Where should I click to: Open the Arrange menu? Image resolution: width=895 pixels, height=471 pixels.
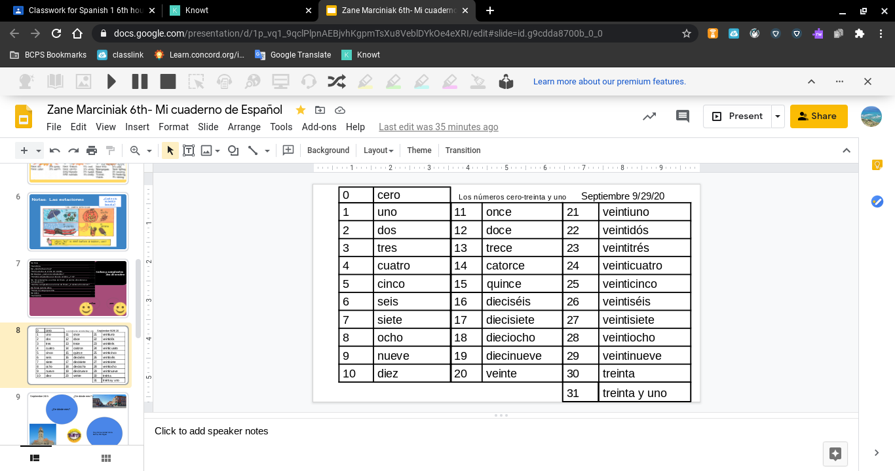click(244, 127)
